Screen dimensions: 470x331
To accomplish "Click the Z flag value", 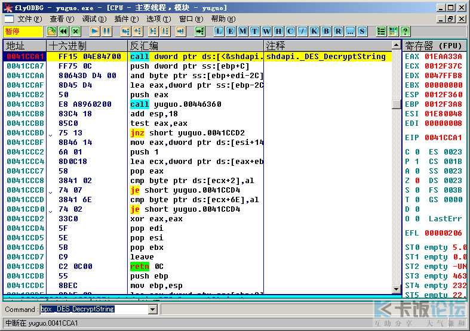I will pos(417,181).
